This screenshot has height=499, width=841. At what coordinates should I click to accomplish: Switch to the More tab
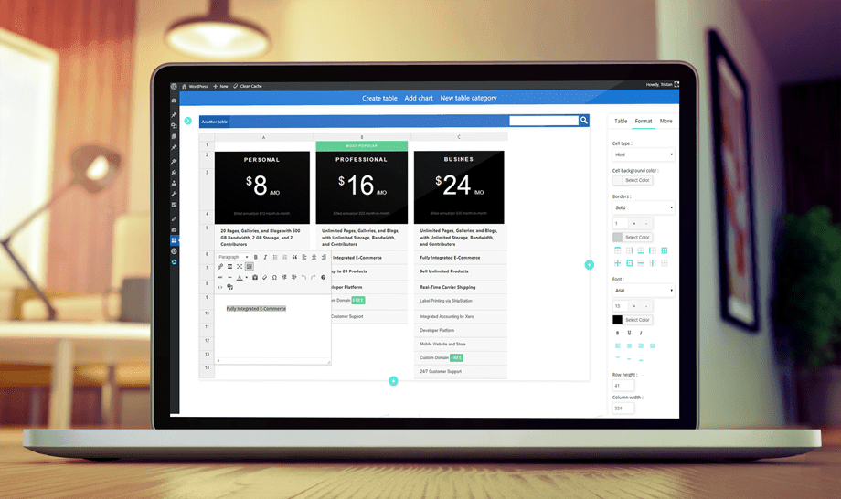pyautogui.click(x=665, y=121)
